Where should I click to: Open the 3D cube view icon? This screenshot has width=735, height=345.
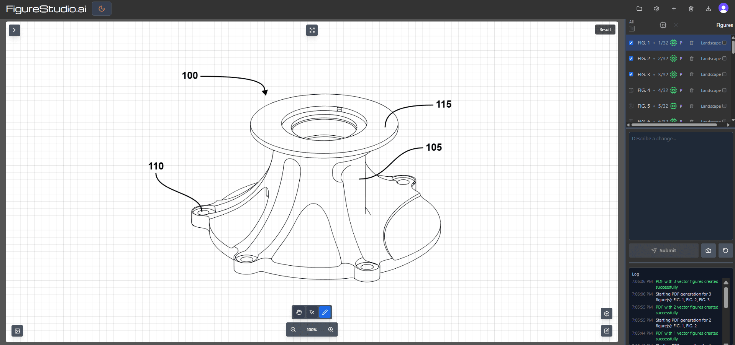point(606,314)
